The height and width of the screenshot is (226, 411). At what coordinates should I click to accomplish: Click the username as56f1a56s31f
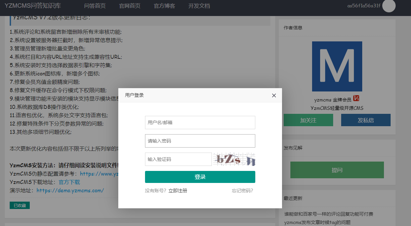coord(364,6)
